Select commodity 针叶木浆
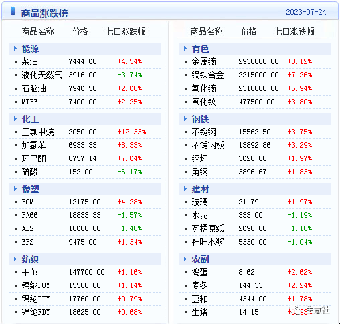This screenshot has width=340, height=324. click(x=208, y=242)
